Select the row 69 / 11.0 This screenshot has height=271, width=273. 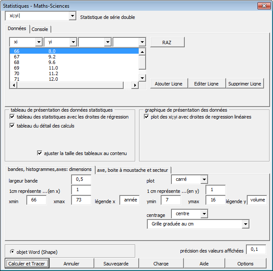coord(74,68)
